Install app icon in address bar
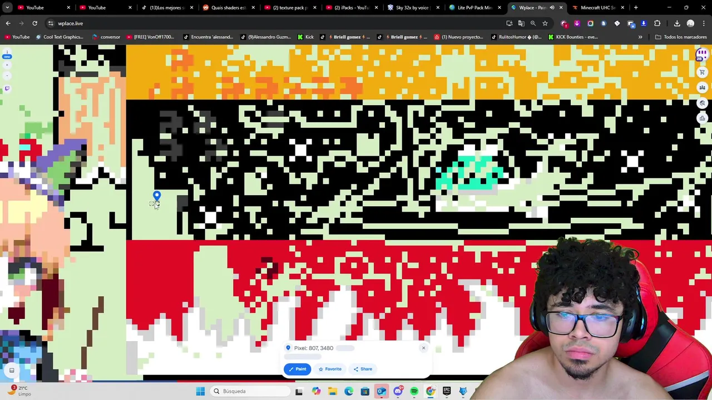Image resolution: width=712 pixels, height=400 pixels. pyautogui.click(x=509, y=23)
